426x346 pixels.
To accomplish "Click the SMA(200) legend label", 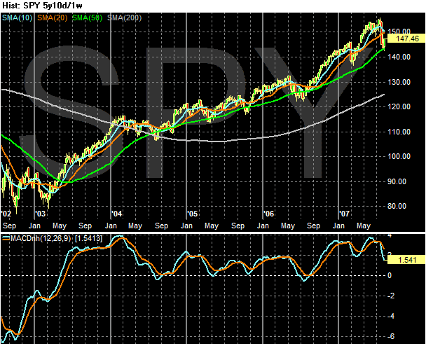I will pyautogui.click(x=124, y=18).
